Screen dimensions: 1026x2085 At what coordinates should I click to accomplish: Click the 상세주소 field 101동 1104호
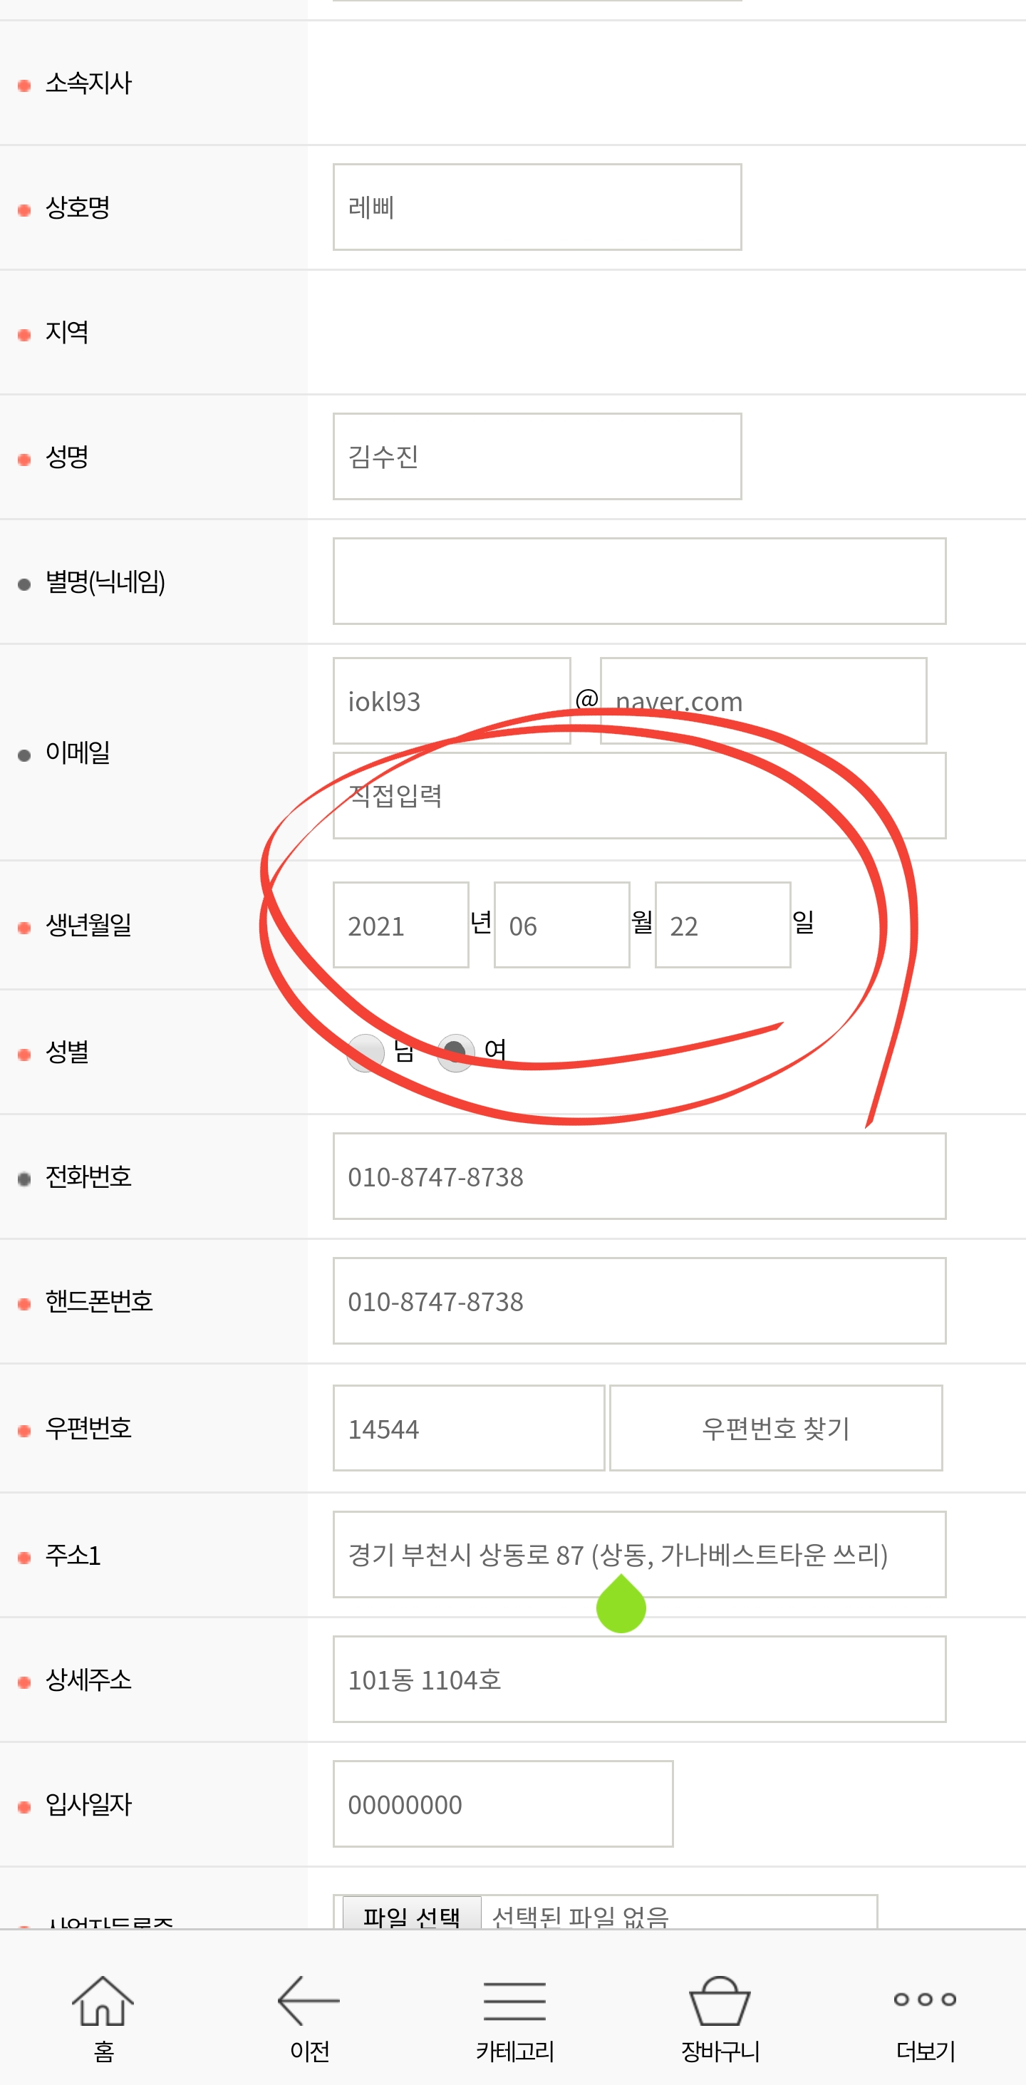[639, 1680]
